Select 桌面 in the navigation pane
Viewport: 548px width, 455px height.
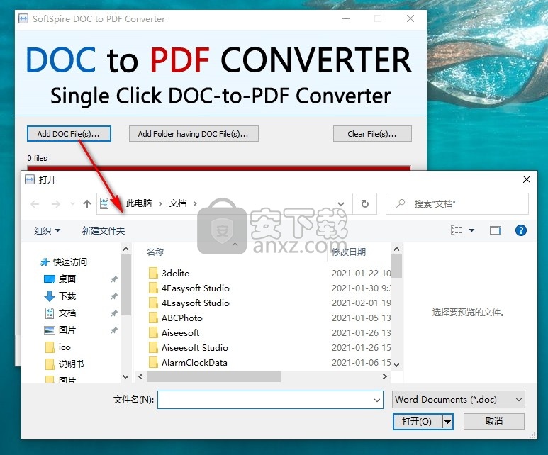60,279
